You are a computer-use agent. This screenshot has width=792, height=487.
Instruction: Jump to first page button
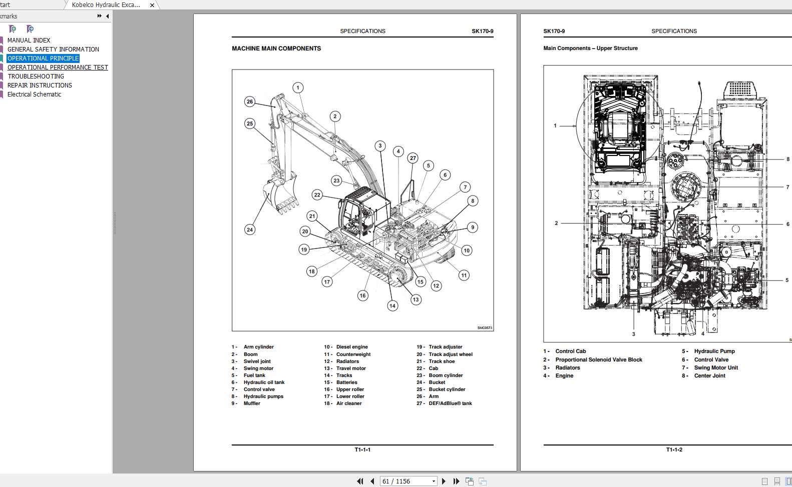360,481
